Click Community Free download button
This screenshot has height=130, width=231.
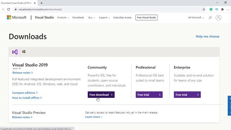101,95
